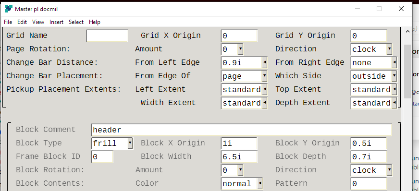419x191 pixels.
Task: Click the vertical scrollbar up arrow
Action: (x=407, y=32)
